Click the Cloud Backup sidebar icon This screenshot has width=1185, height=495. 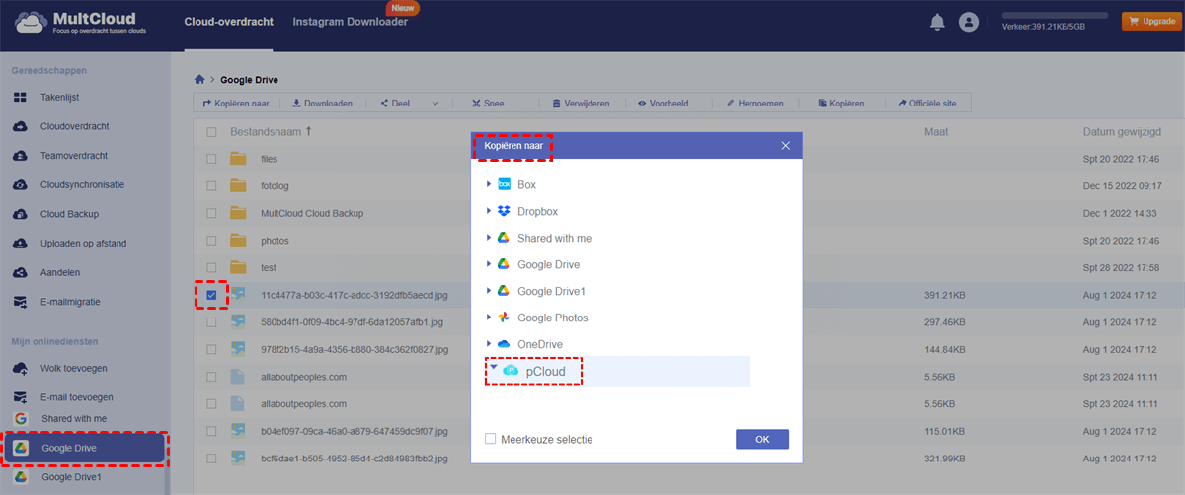click(20, 214)
